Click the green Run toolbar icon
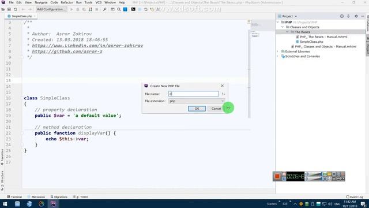Image resolution: width=369 pixels, height=208 pixels. pyautogui.click(x=71, y=9)
